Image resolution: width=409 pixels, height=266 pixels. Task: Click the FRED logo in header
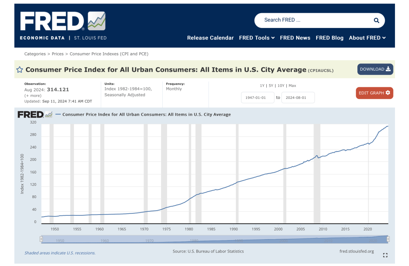click(62, 21)
